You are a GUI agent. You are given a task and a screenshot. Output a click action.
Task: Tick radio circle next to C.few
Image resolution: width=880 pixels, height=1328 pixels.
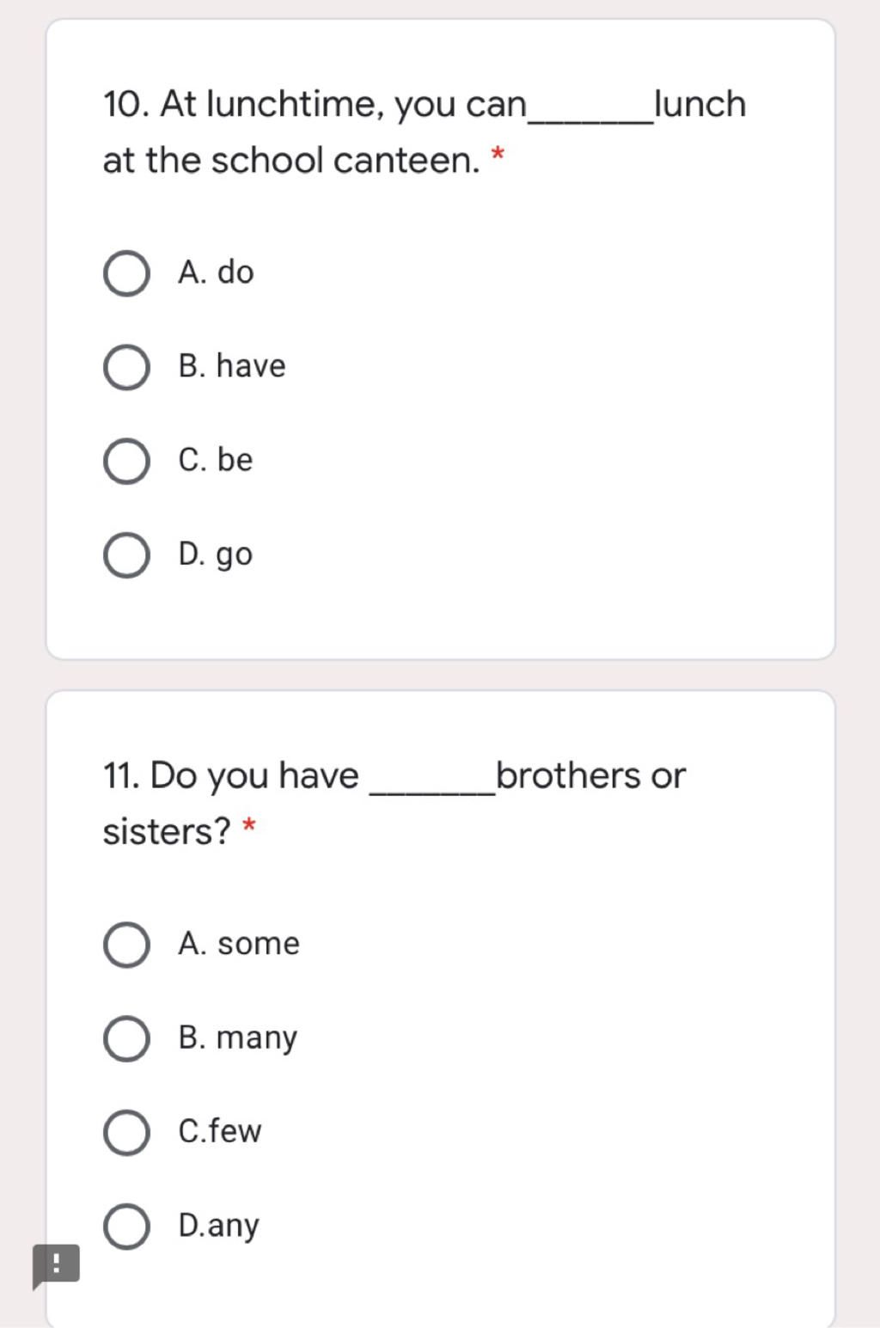[x=126, y=1132]
